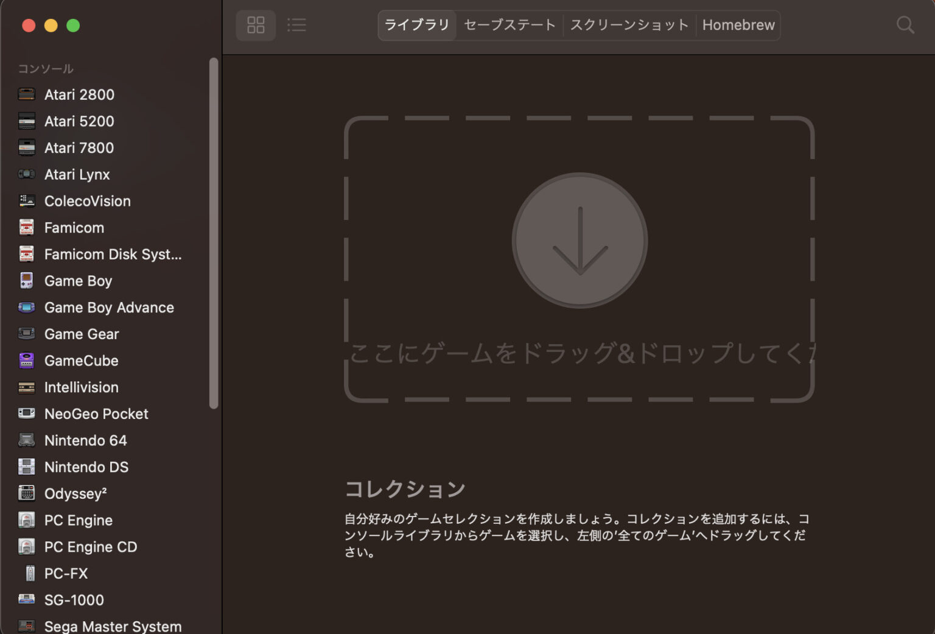Switch to list view mode
Viewport: 935px width, 634px height.
[296, 25]
